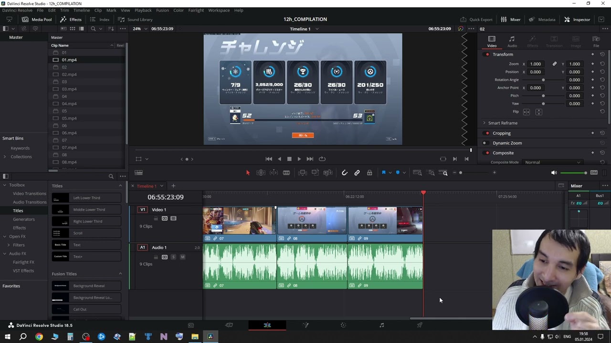Click the Overwrite Clip toolbar icon
The height and width of the screenshot is (343, 611).
coord(315,172)
